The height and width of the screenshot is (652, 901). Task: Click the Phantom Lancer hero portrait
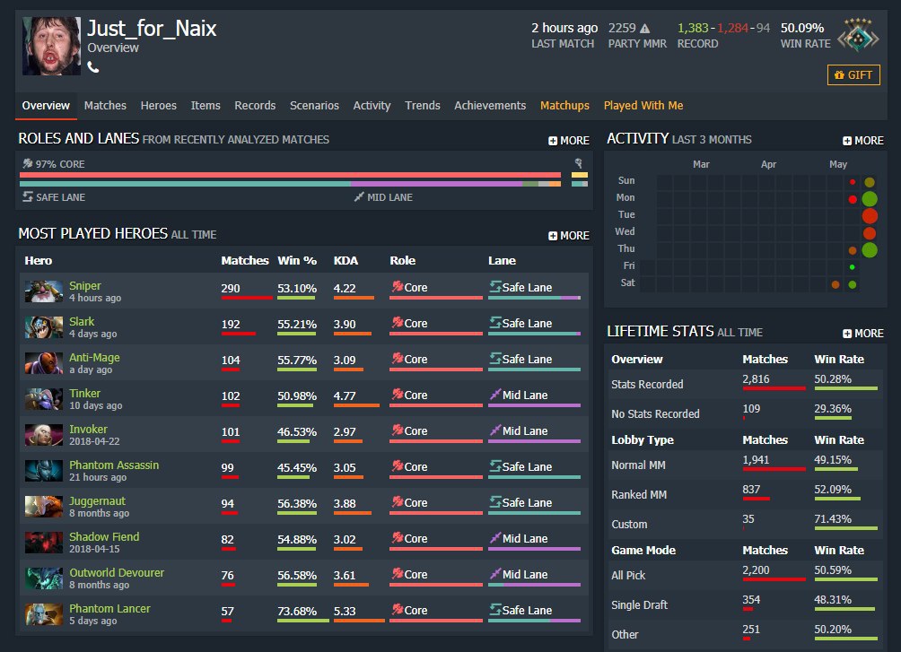click(44, 614)
